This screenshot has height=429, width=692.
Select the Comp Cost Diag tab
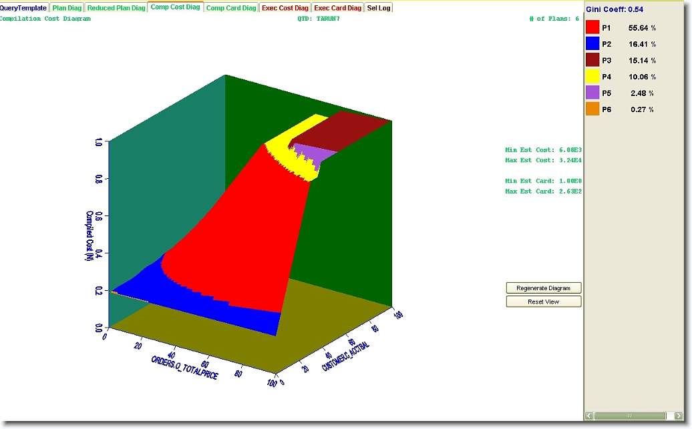coord(176,7)
